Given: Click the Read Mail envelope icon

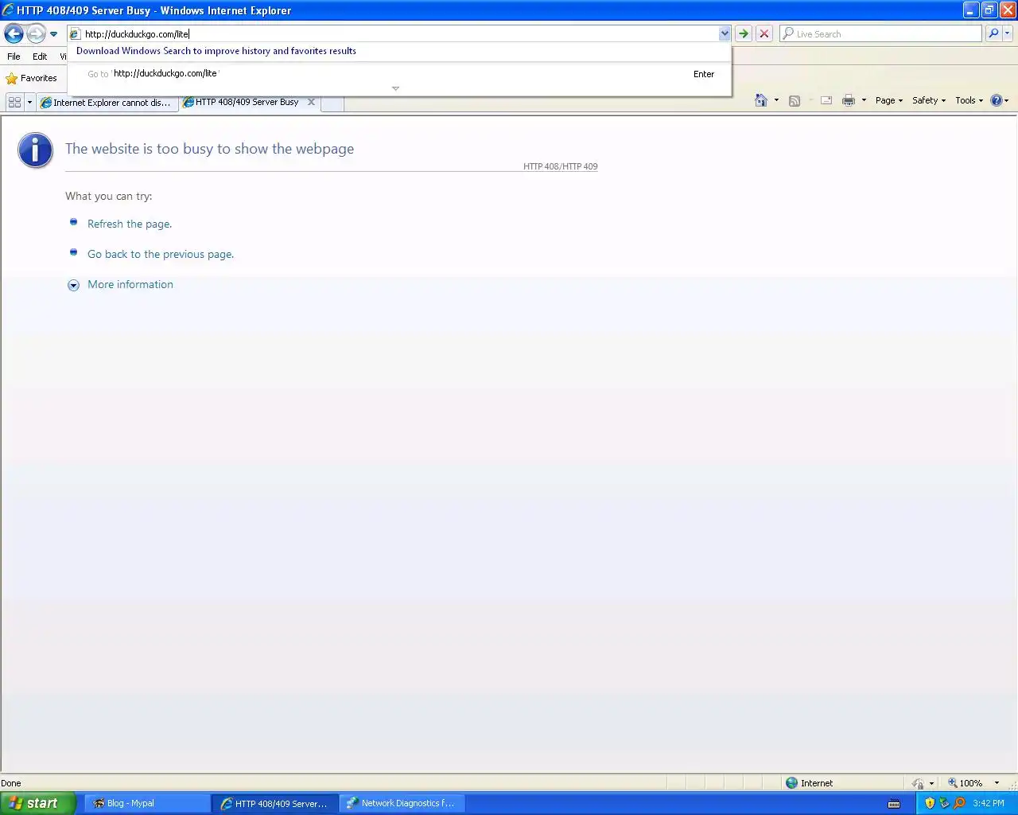Looking at the screenshot, I should coord(826,100).
